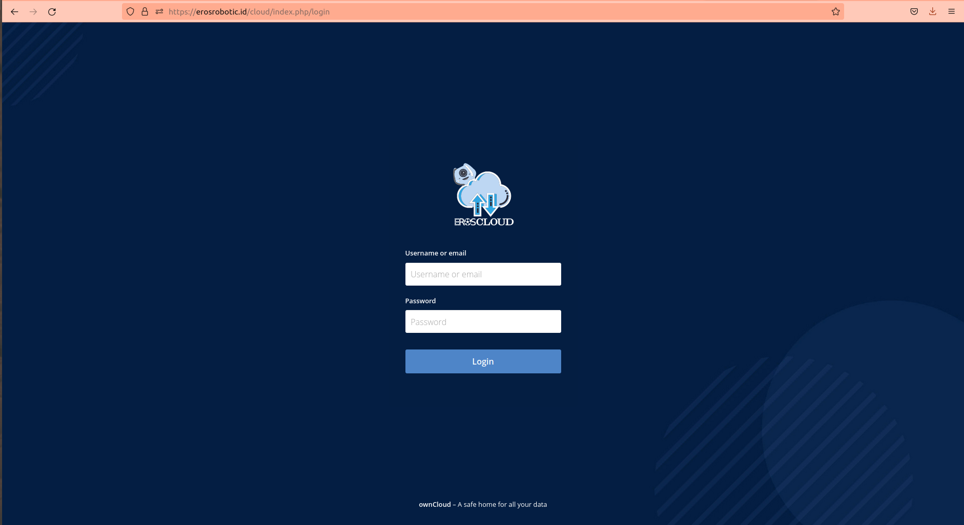The width and height of the screenshot is (964, 525).
Task: Bookmark this page with the star icon
Action: click(836, 11)
